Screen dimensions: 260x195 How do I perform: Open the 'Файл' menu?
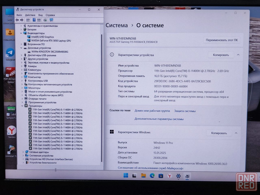19,15
